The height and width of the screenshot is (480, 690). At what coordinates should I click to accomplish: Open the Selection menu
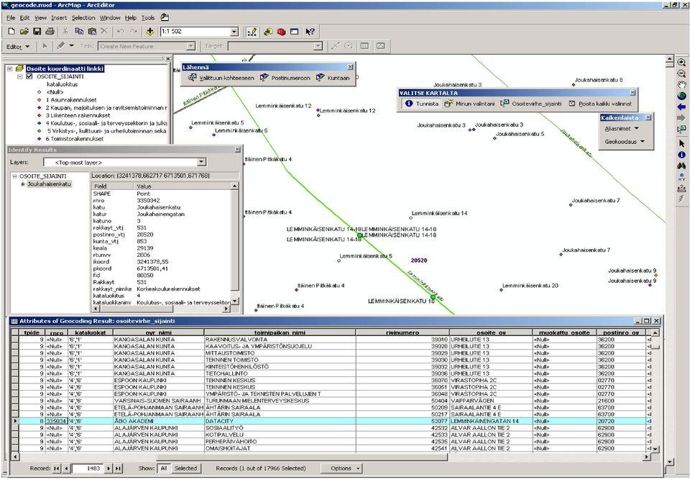click(x=83, y=17)
